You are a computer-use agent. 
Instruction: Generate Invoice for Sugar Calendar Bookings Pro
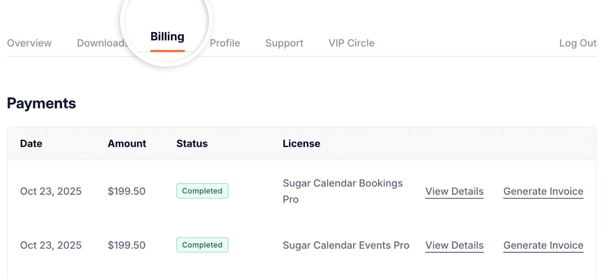coord(543,191)
